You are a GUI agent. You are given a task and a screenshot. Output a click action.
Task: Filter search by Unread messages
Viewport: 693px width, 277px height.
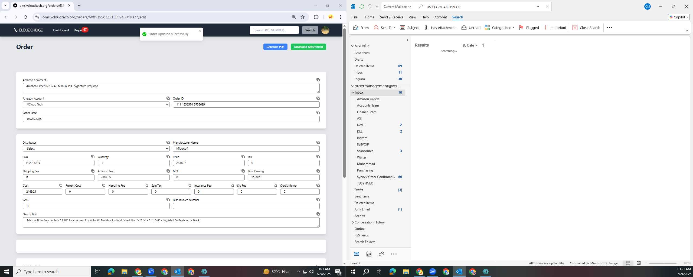471,28
